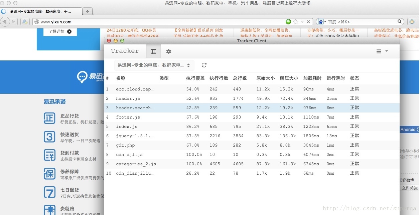Screen dimensions: 420x215
Task: Click the 快速送货 icon on the webpage
Action: click(x=49, y=137)
